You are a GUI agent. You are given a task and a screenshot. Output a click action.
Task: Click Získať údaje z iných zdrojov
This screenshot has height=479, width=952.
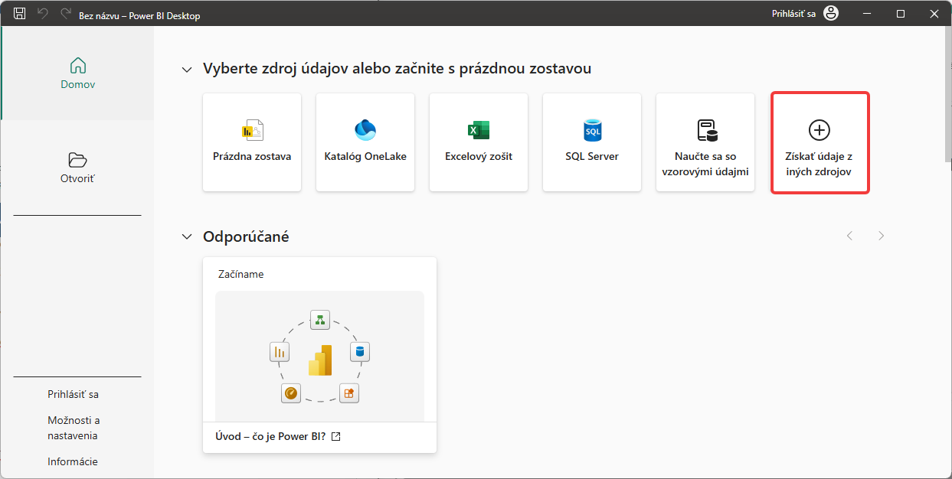tap(820, 142)
